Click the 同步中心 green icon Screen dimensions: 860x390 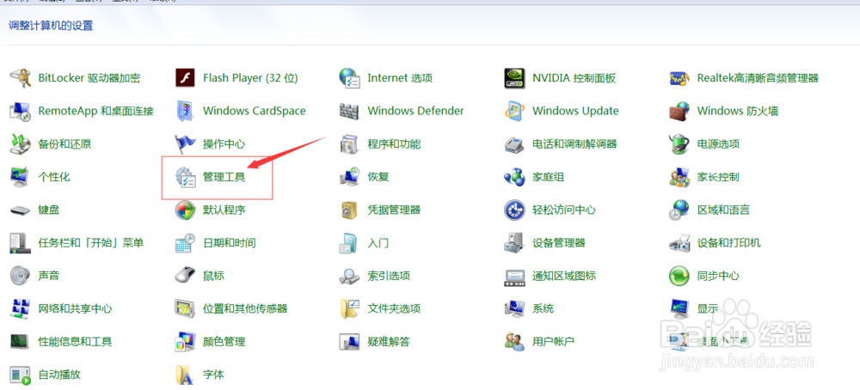(679, 276)
